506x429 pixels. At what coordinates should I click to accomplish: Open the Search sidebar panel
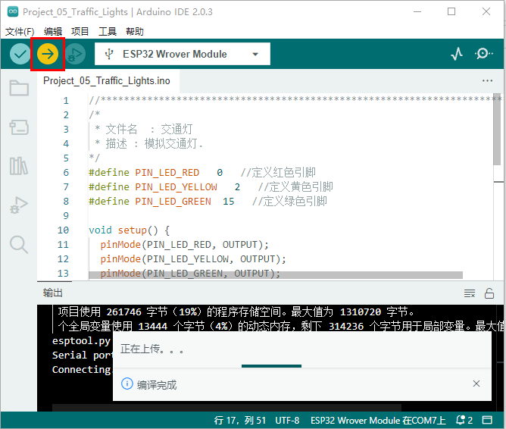point(19,244)
